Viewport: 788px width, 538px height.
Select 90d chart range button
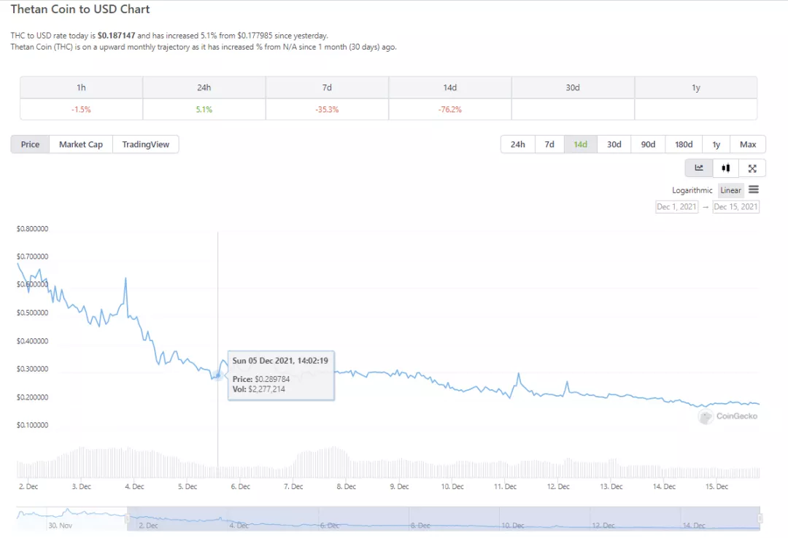648,144
